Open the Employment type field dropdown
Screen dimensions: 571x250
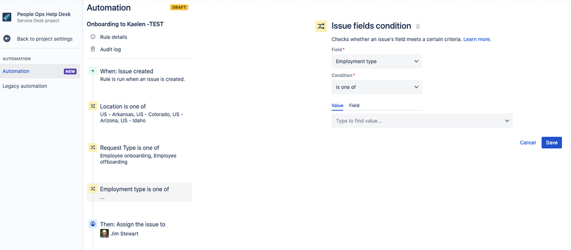coord(377,62)
